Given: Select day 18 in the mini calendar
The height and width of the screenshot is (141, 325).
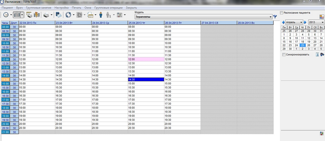Looking at the screenshot, I should pyautogui.click(x=303, y=41).
